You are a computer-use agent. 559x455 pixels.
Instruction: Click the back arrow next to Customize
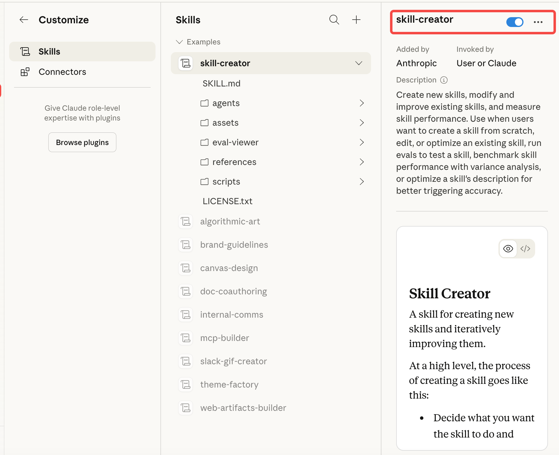click(x=24, y=20)
